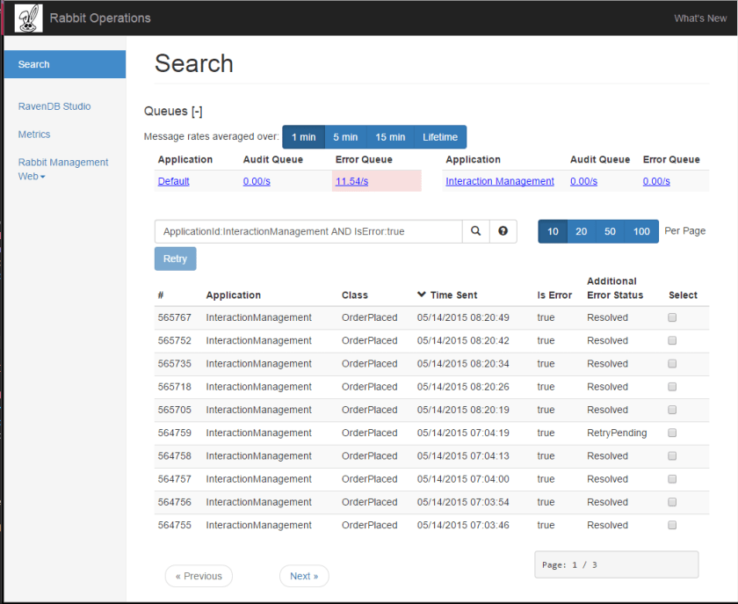
Task: Go to RavenDB Studio in sidebar
Action: [x=54, y=106]
